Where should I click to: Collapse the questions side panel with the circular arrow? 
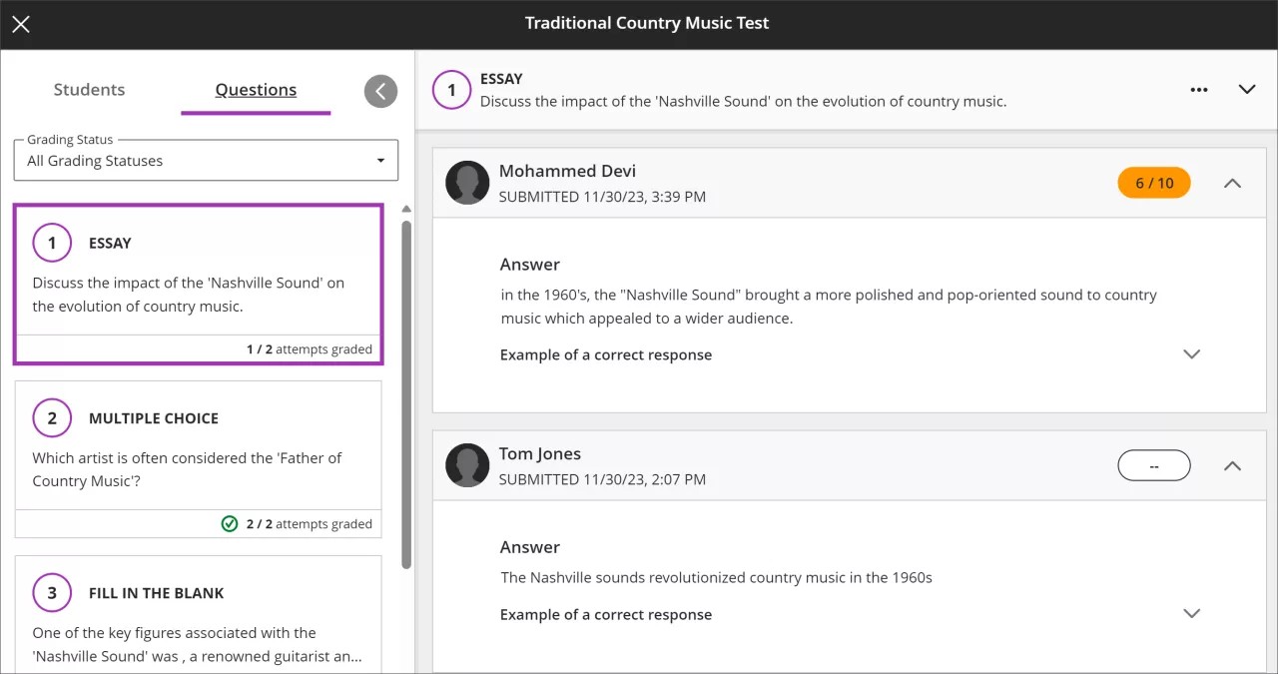(x=380, y=91)
